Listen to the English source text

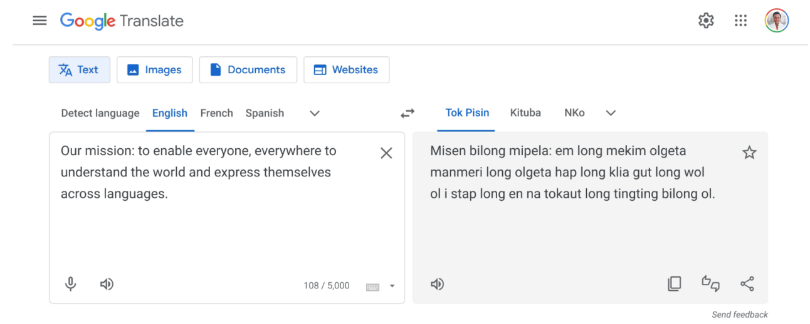[x=107, y=285]
